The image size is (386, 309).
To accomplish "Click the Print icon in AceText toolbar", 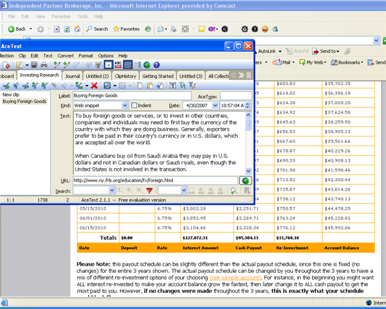I will coord(44,65).
